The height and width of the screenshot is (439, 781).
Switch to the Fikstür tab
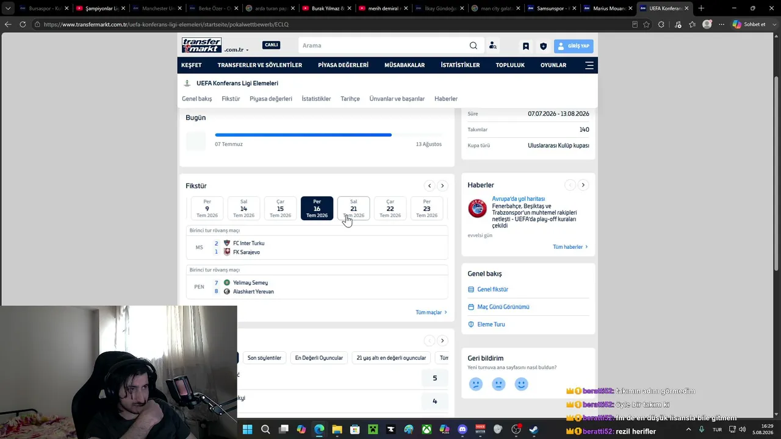pyautogui.click(x=231, y=99)
